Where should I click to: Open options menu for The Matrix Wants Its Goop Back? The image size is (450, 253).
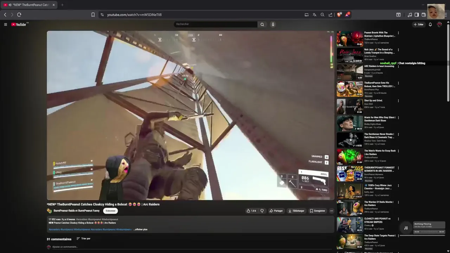pyautogui.click(x=398, y=151)
